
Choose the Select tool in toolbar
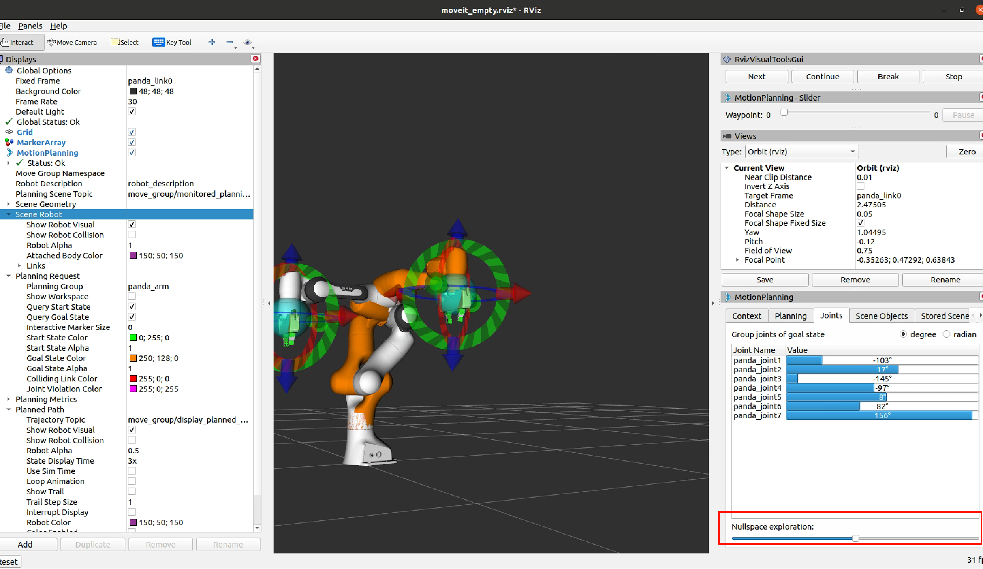[124, 42]
